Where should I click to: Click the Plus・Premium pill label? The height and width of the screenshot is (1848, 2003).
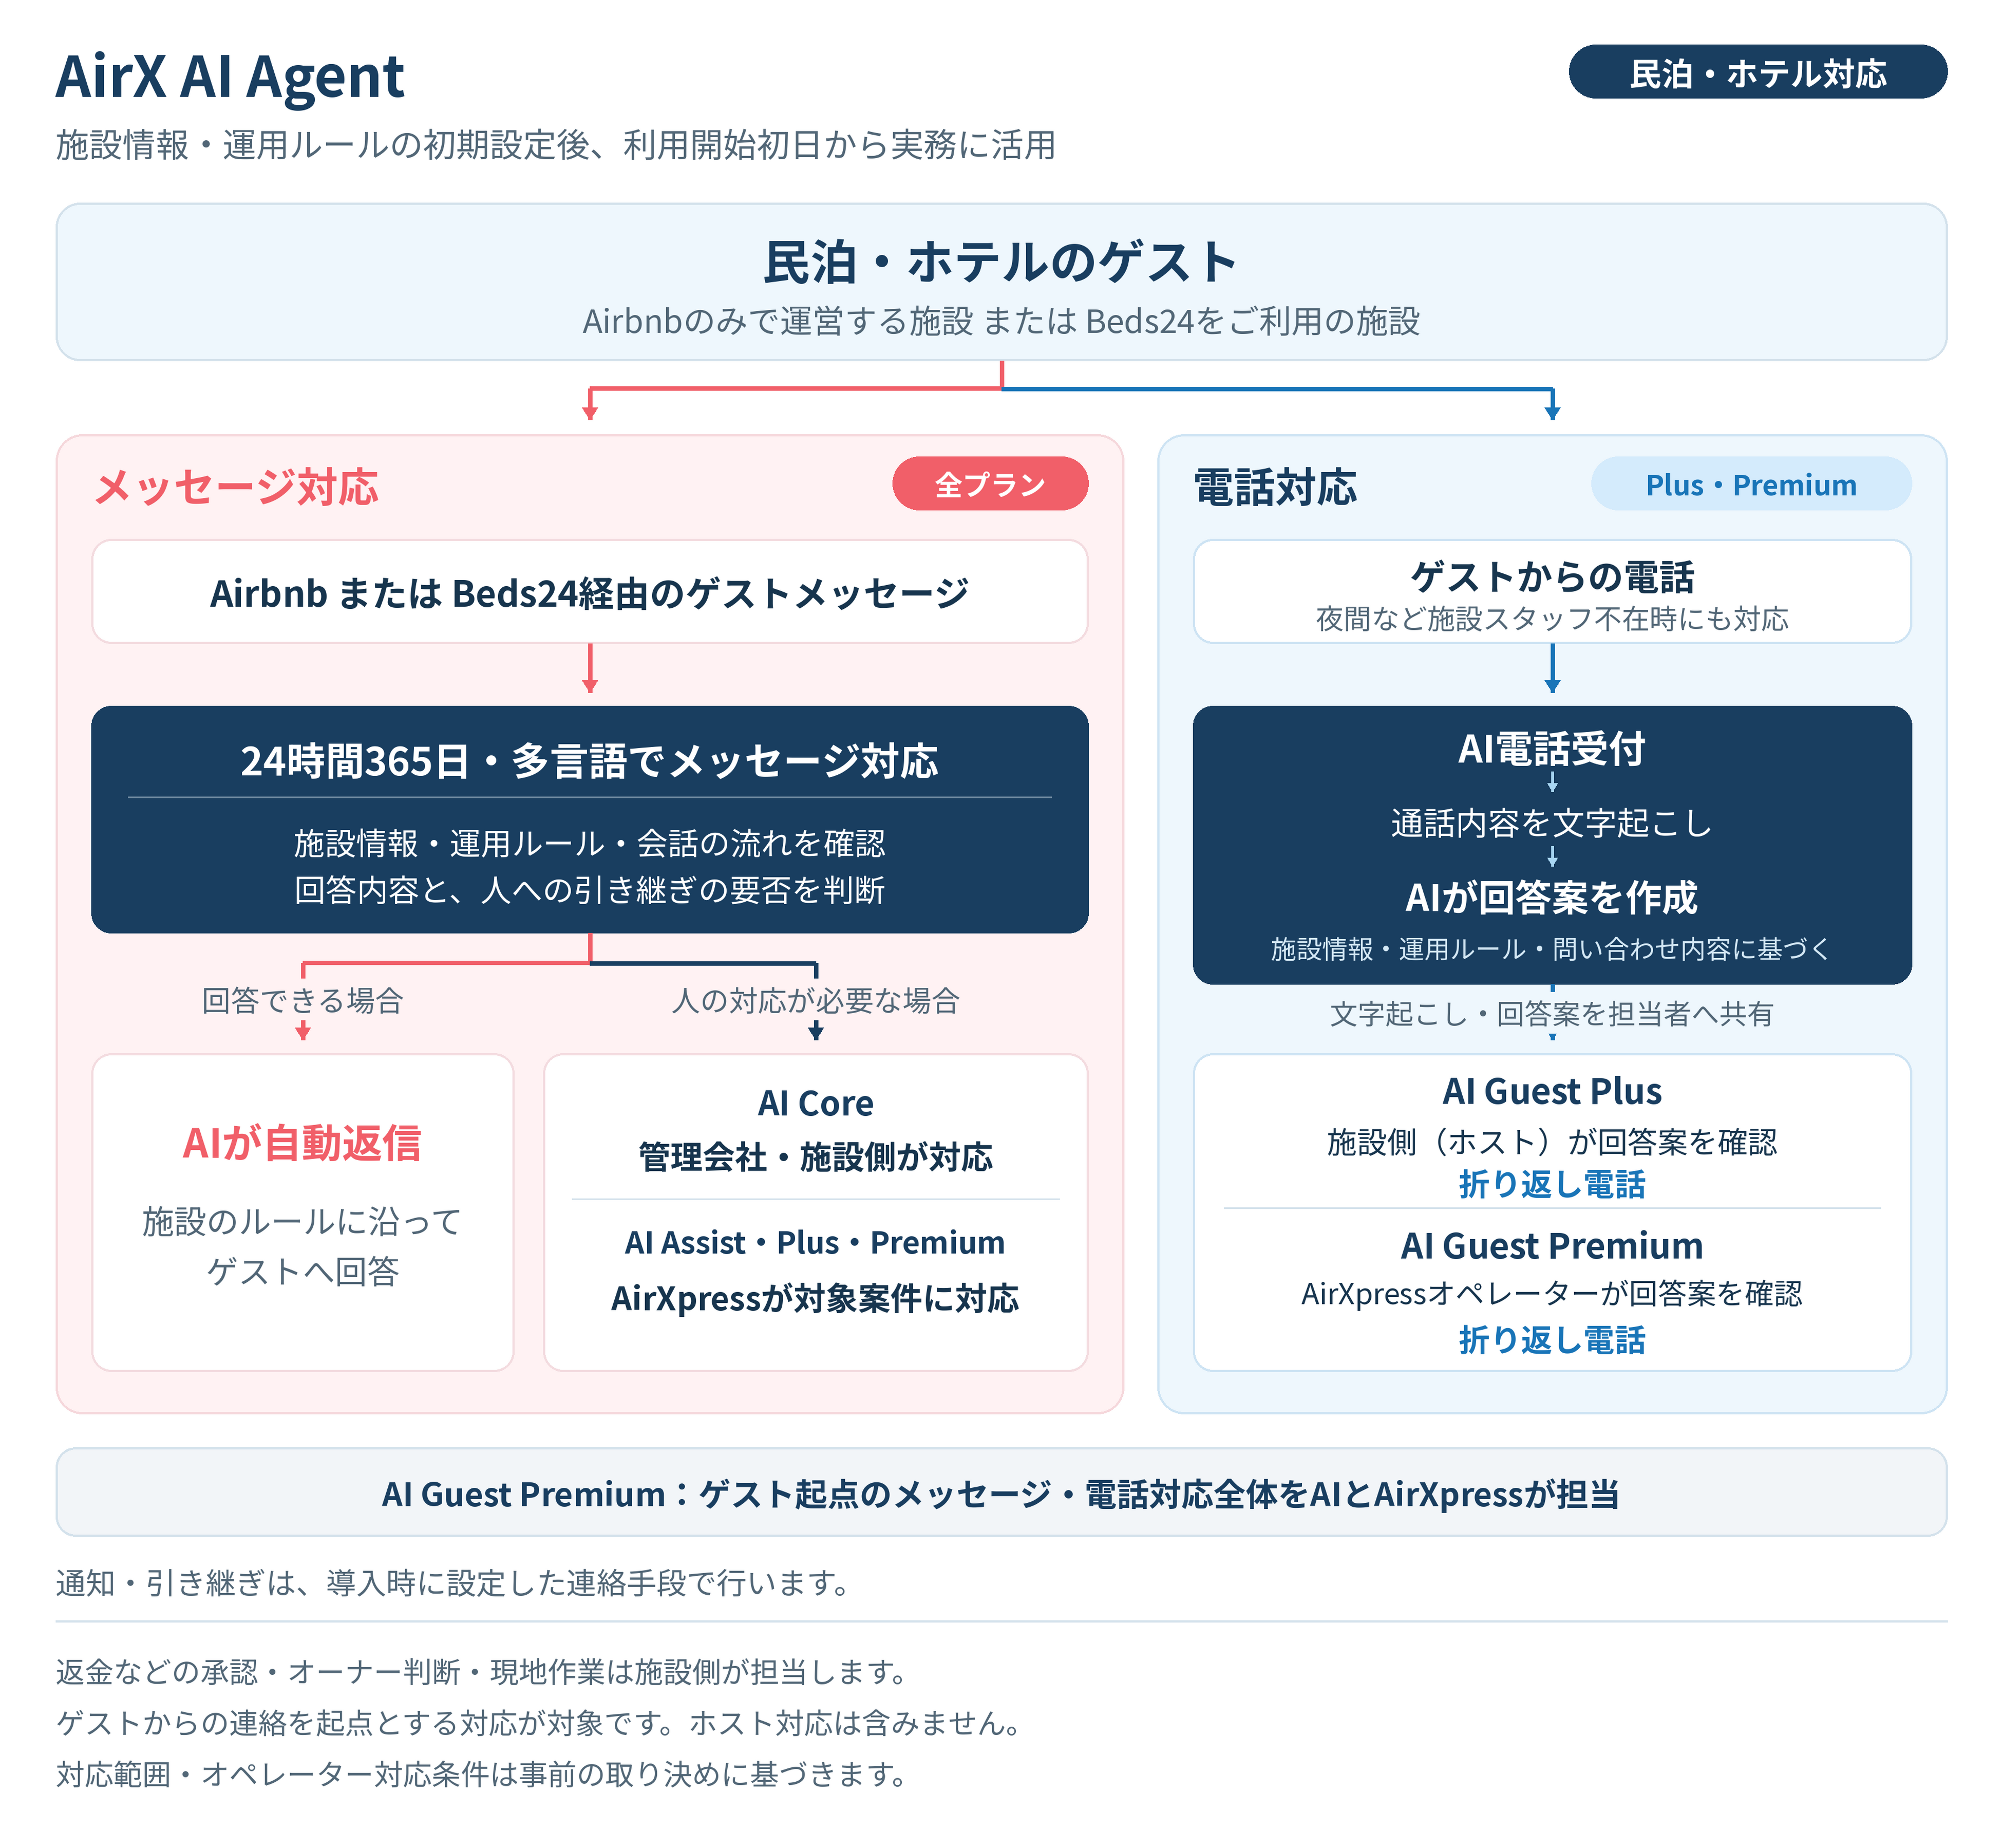(1750, 484)
